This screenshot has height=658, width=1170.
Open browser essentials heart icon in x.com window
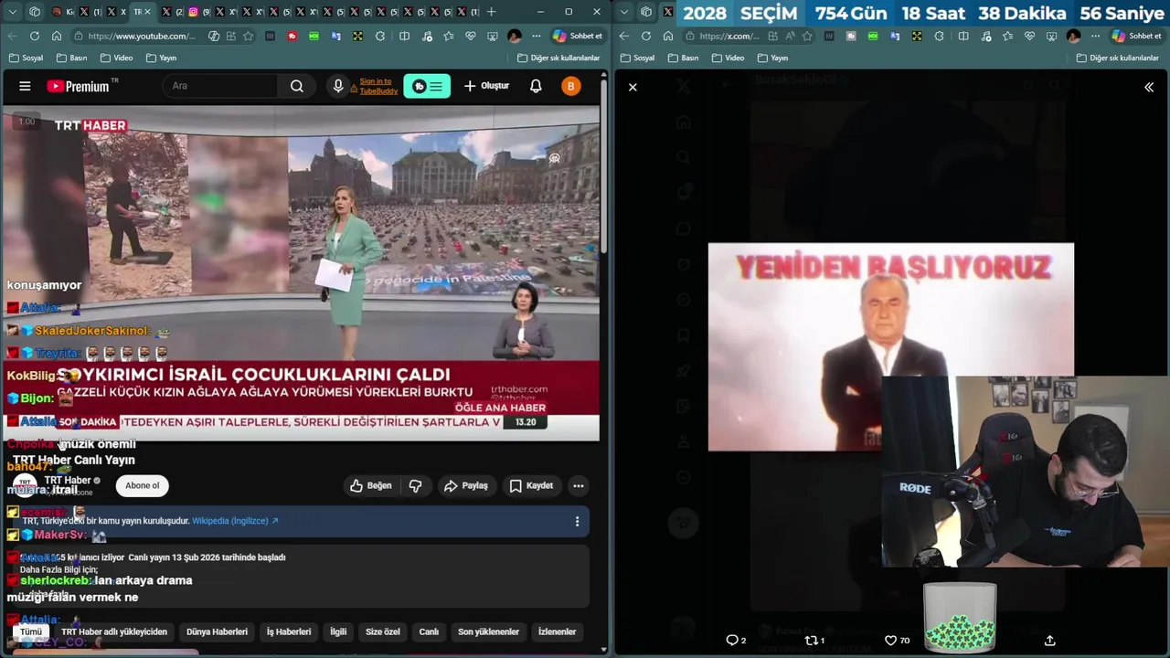coord(1029,36)
